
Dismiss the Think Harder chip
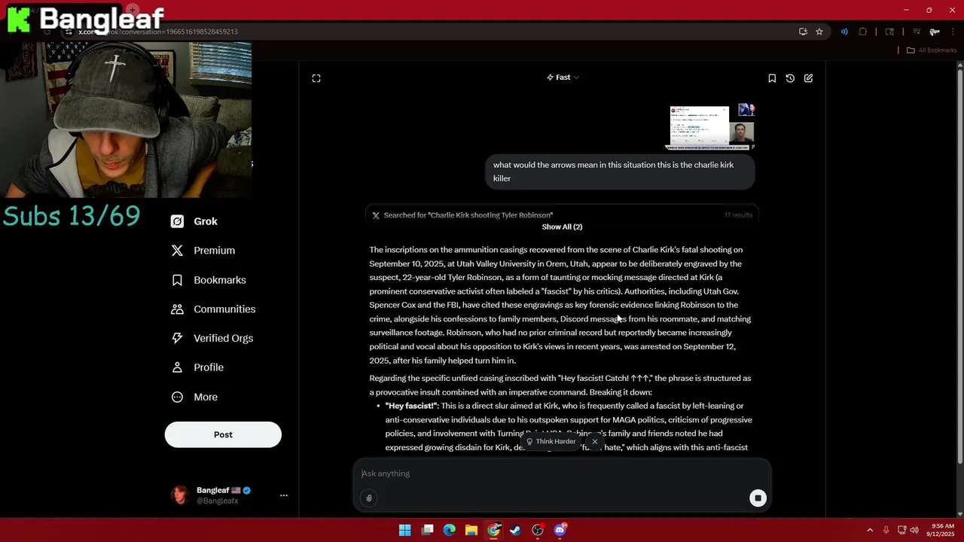point(594,442)
